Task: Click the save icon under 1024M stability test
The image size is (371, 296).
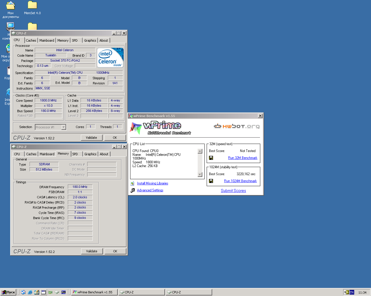Action: click(x=211, y=181)
